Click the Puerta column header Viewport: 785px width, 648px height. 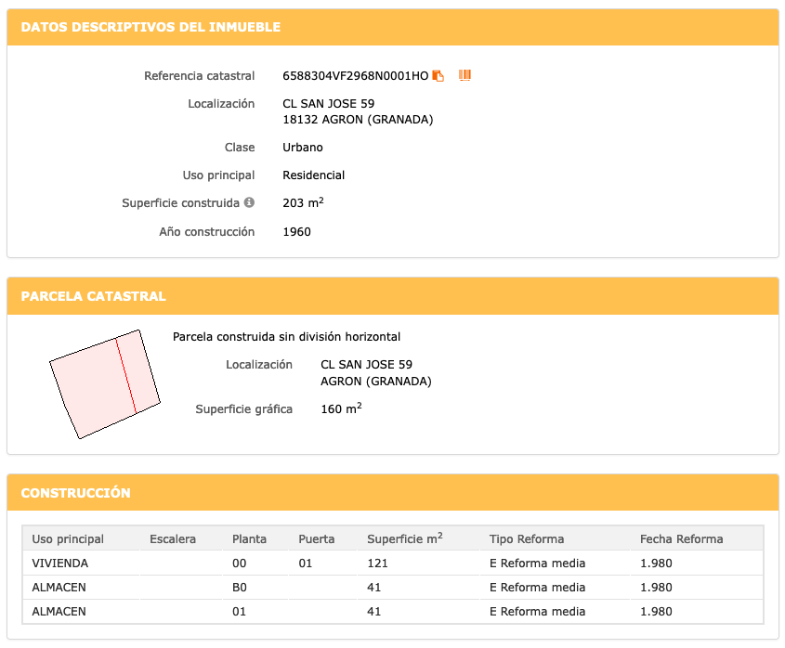316,539
